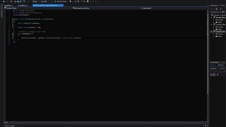Click the Save All toolbar icon
The image size is (226, 127).
[x=20, y=1]
